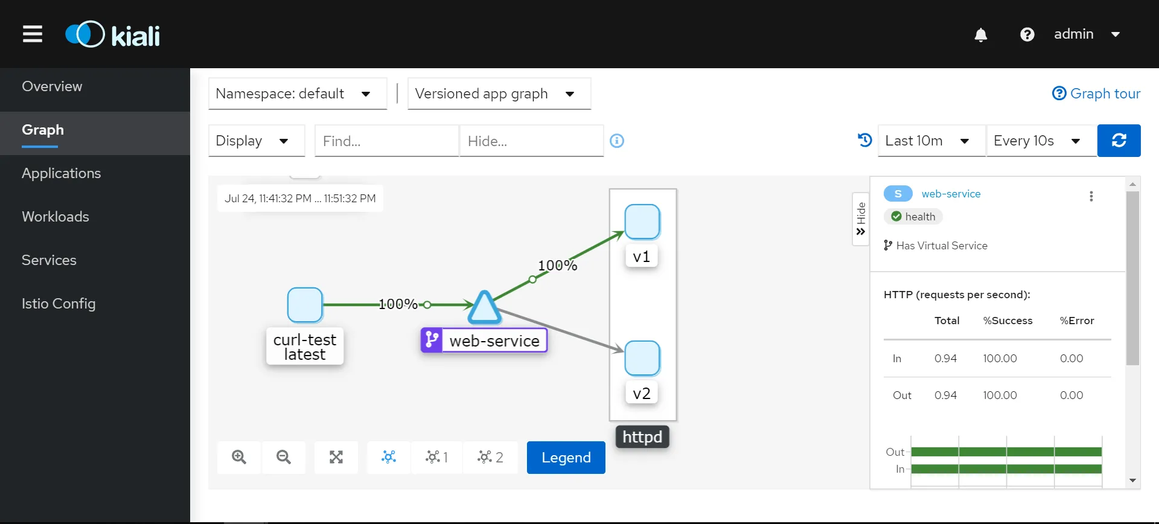Open Istio Config in the sidebar
This screenshot has height=524, width=1159.
59,304
